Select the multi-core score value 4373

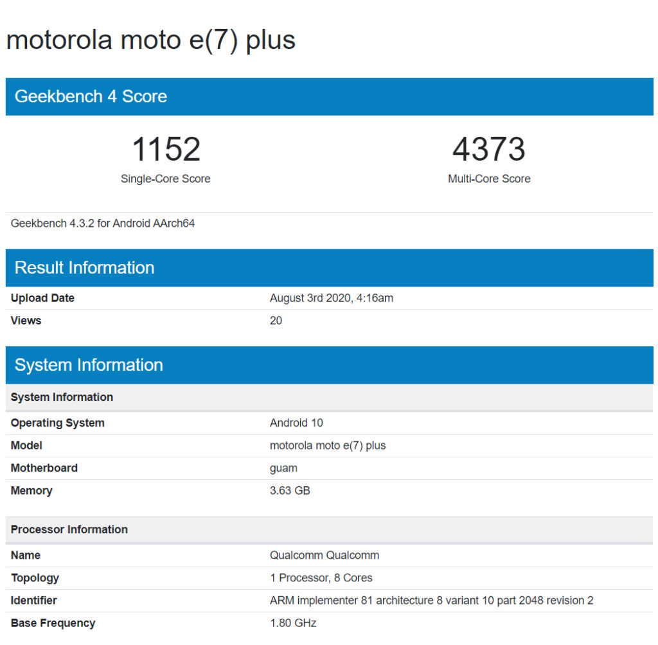pos(488,150)
